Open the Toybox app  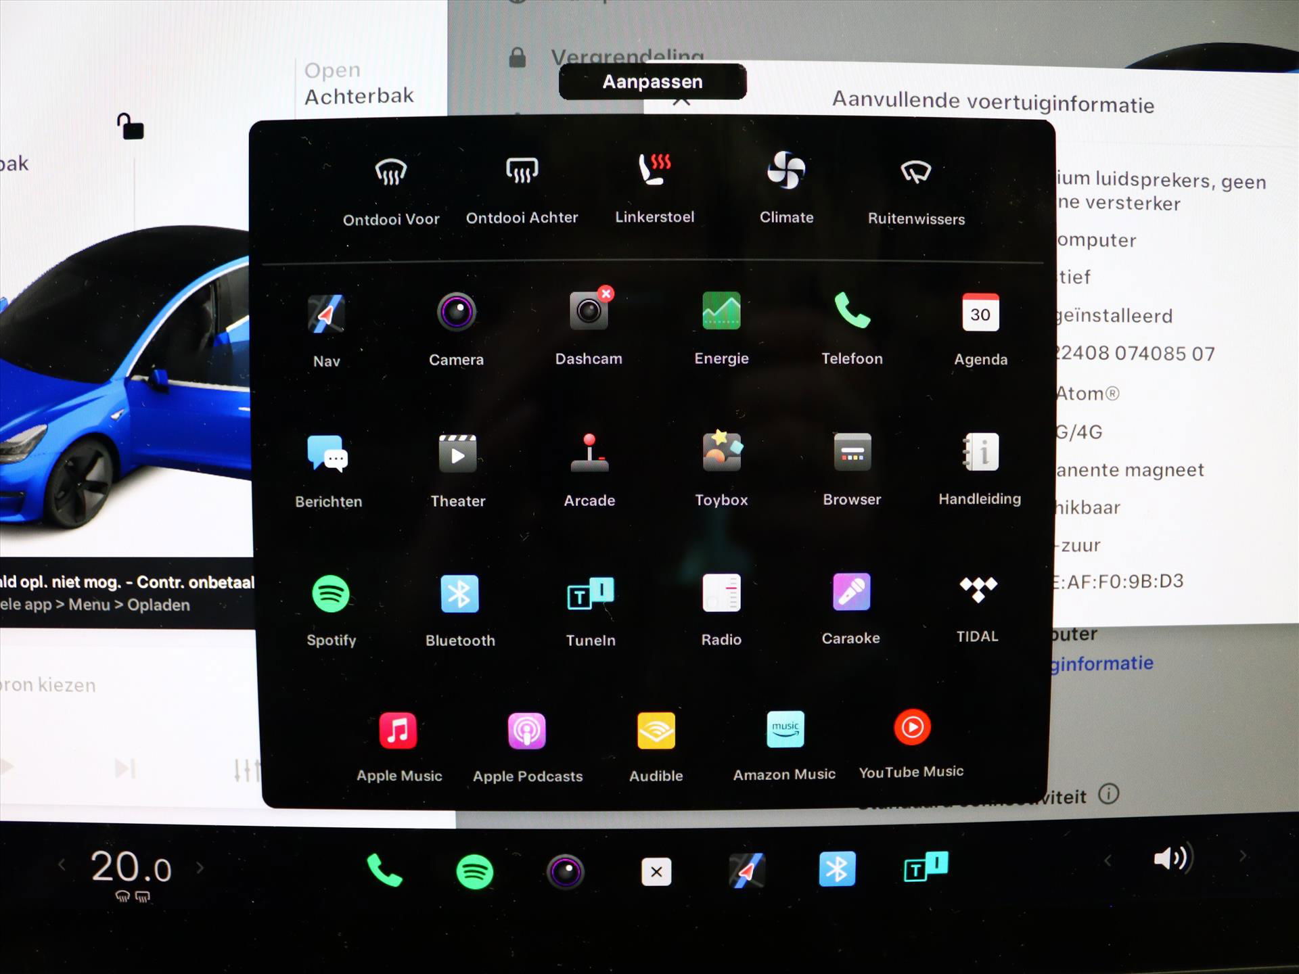(721, 469)
